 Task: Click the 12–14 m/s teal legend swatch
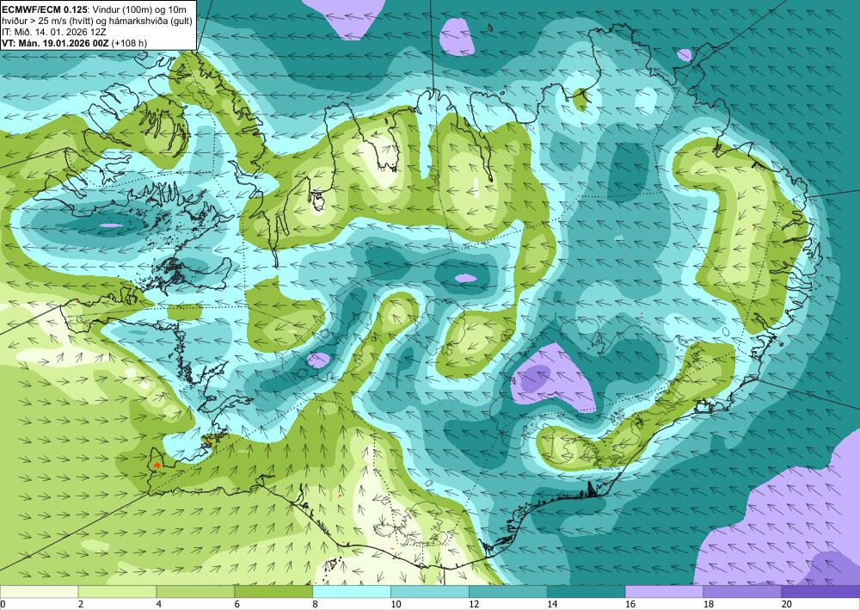pyautogui.click(x=508, y=591)
